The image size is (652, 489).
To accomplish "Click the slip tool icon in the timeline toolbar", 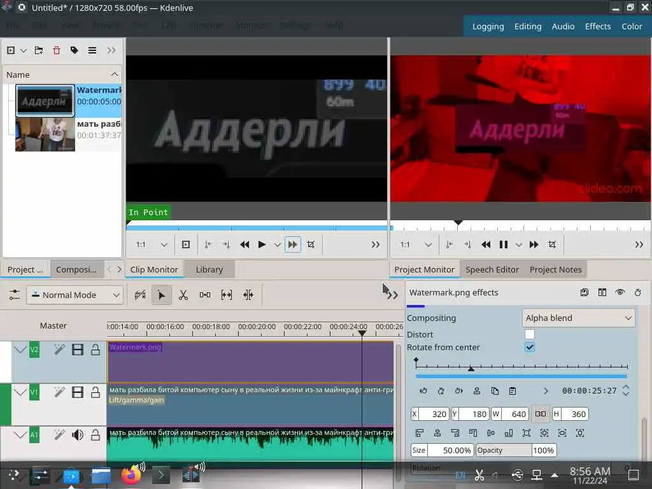I will click(226, 295).
